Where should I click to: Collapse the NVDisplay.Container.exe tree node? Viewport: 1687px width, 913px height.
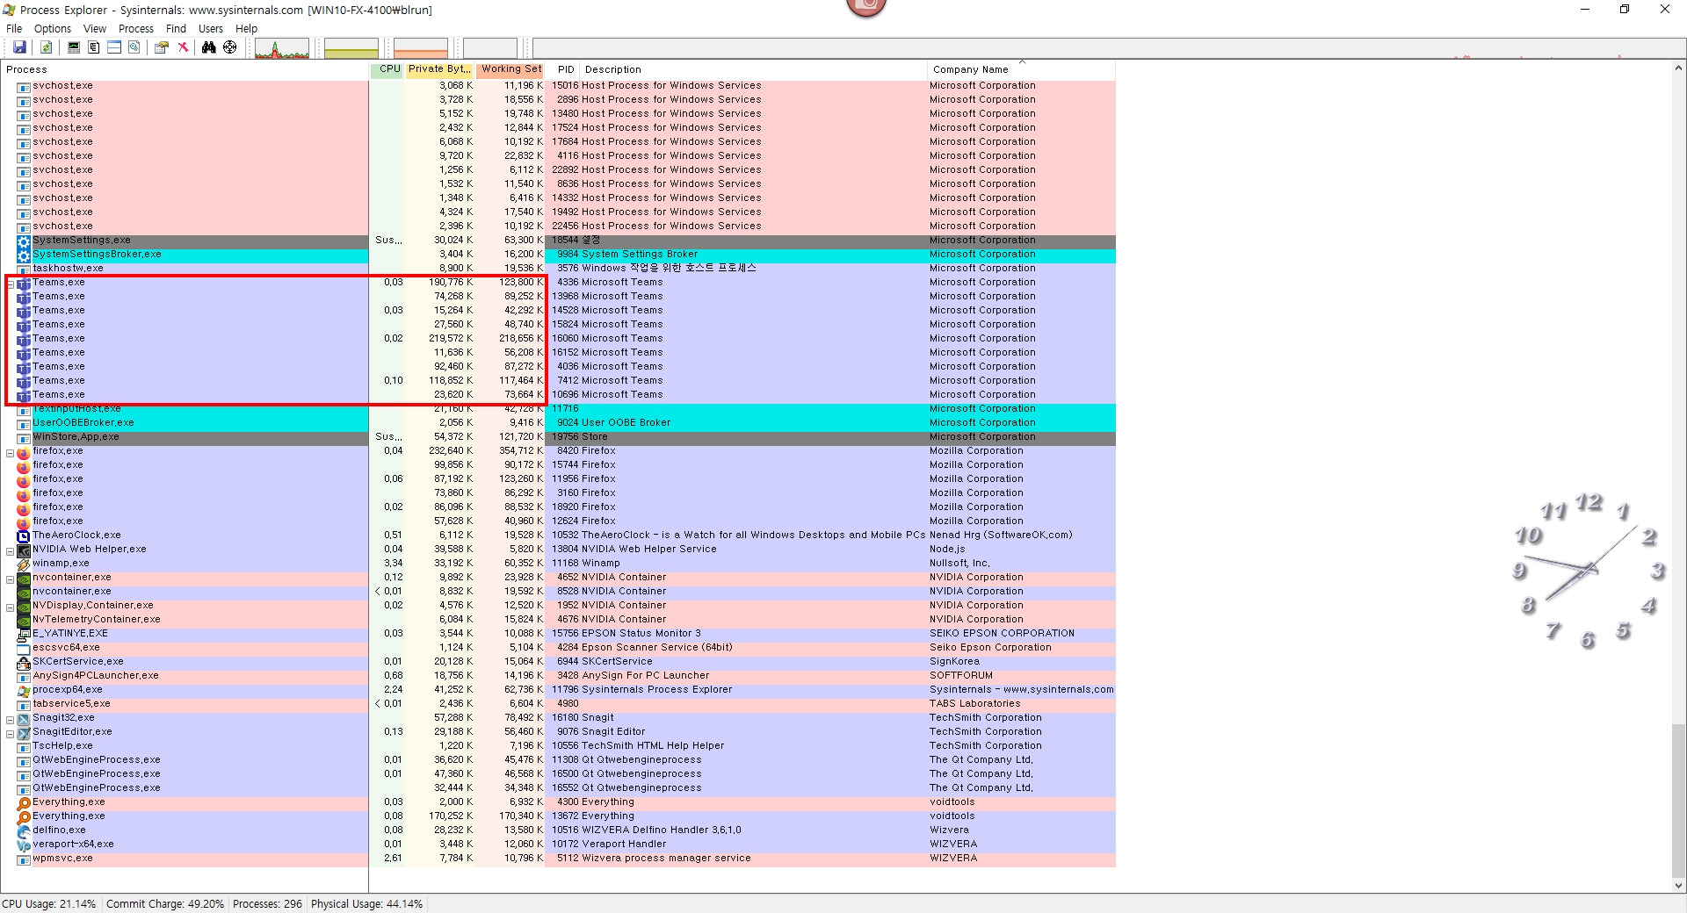pos(10,607)
